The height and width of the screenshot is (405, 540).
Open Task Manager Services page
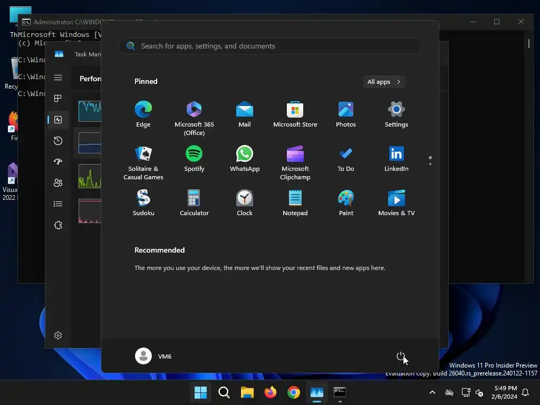[58, 225]
